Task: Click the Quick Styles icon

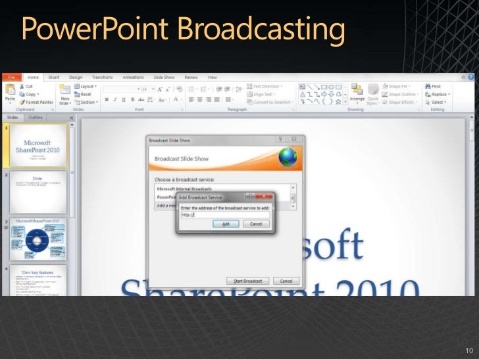Action: [373, 89]
